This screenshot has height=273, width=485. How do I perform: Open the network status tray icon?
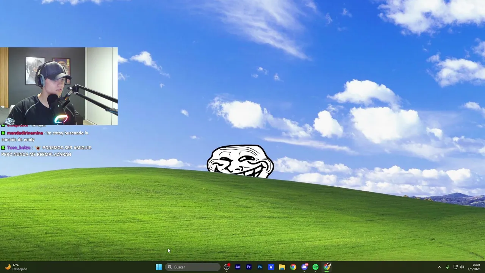(455, 267)
